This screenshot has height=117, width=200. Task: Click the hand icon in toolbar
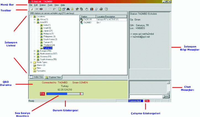pos(87,9)
